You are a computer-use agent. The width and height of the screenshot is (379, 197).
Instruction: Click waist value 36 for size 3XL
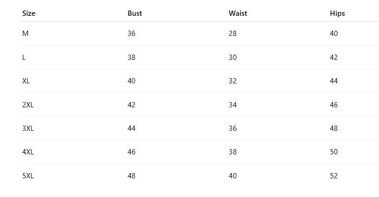pos(232,128)
